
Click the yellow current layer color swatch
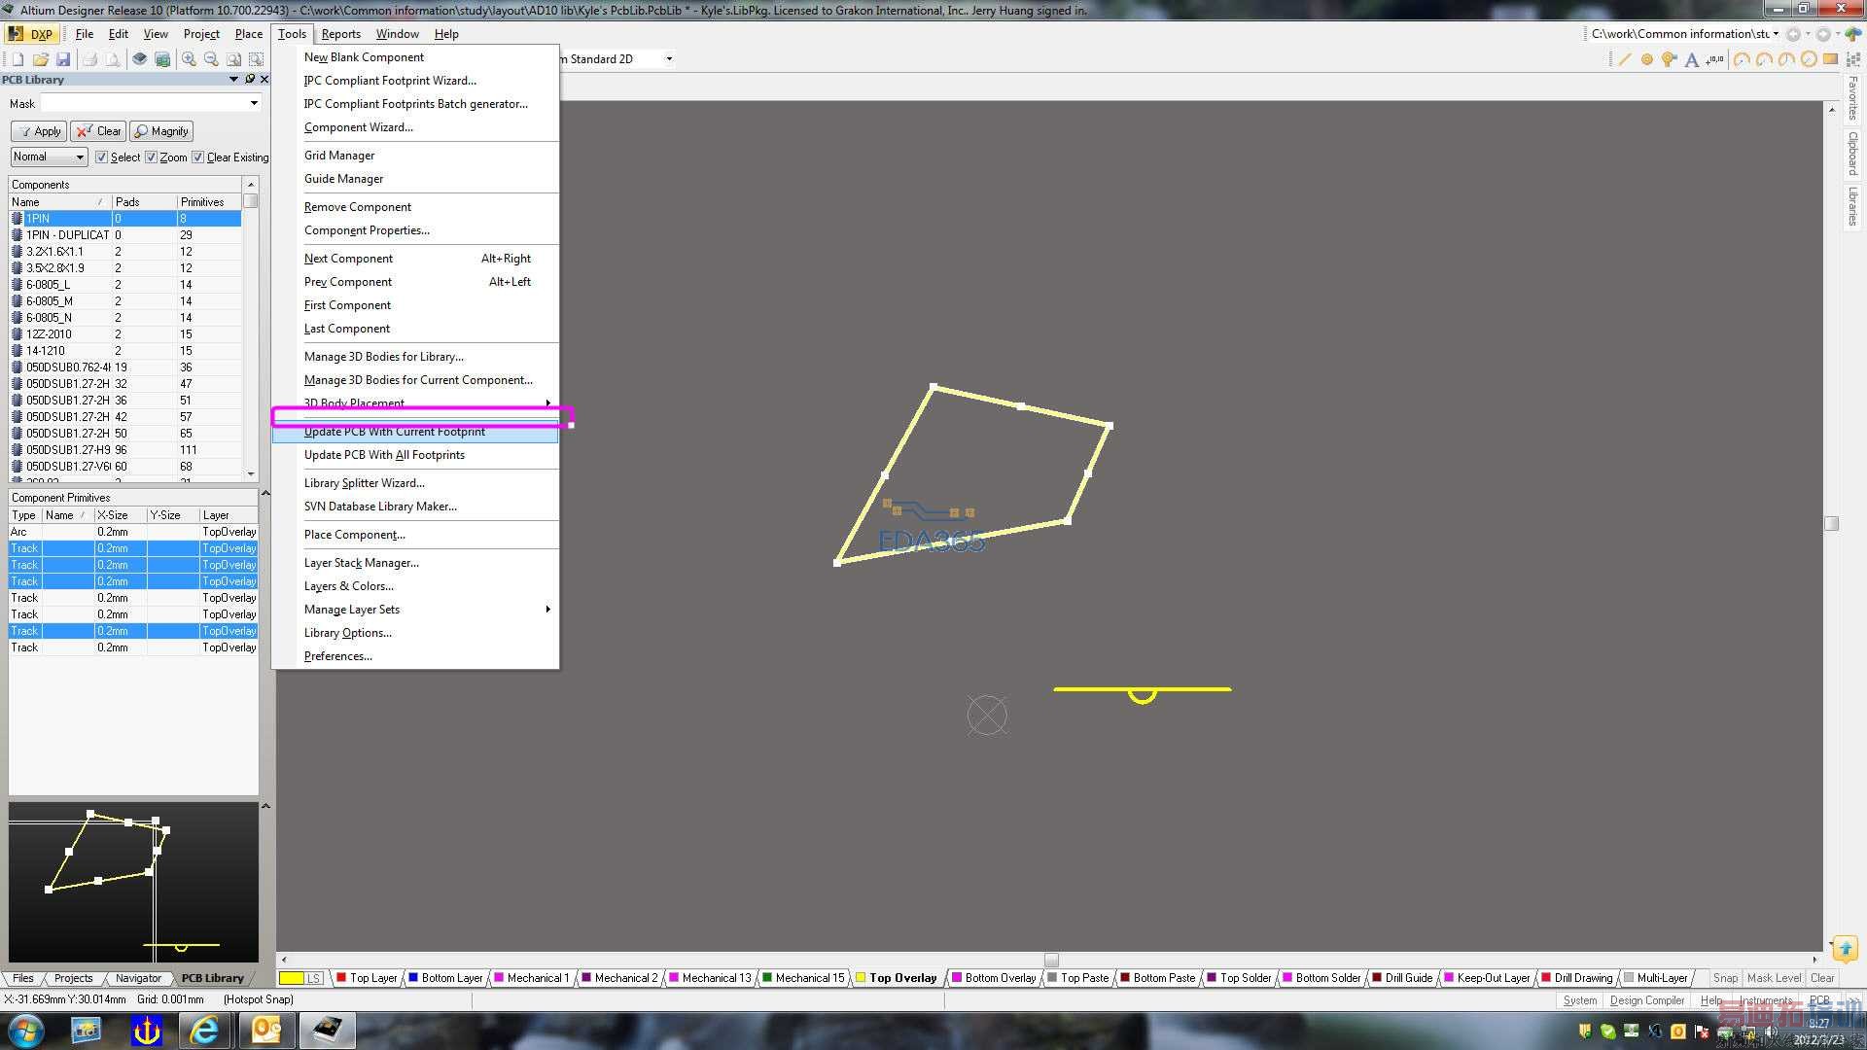(x=292, y=978)
